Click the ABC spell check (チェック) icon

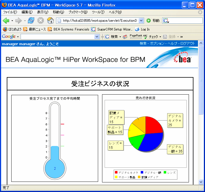pos(145,37)
